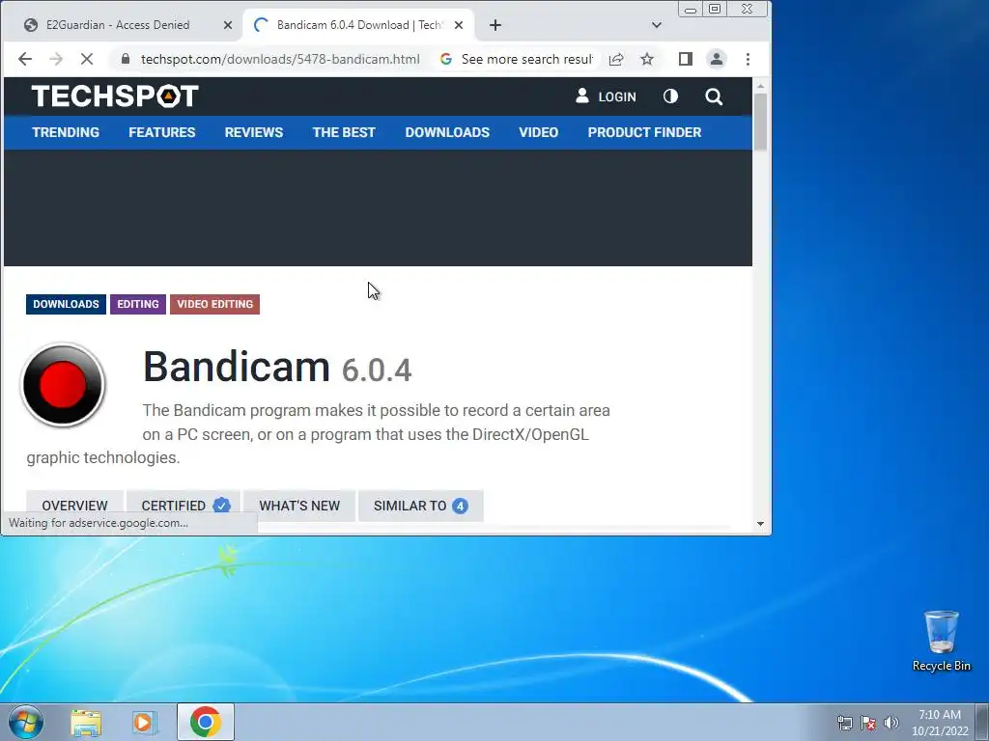Switch to E2Guardian Access Denied tab
989x741 pixels.
(x=117, y=25)
